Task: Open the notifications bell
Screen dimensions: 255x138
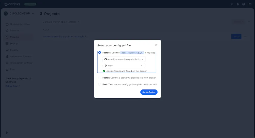Action: point(238,4)
